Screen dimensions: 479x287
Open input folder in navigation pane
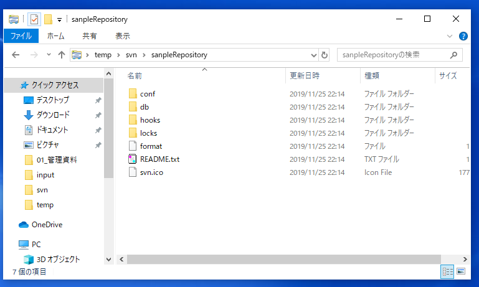click(45, 175)
